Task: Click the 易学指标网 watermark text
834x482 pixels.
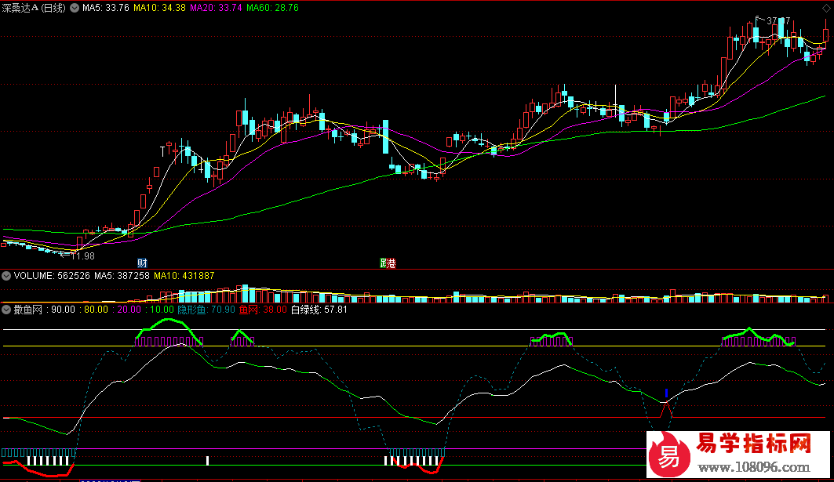Action: click(753, 447)
